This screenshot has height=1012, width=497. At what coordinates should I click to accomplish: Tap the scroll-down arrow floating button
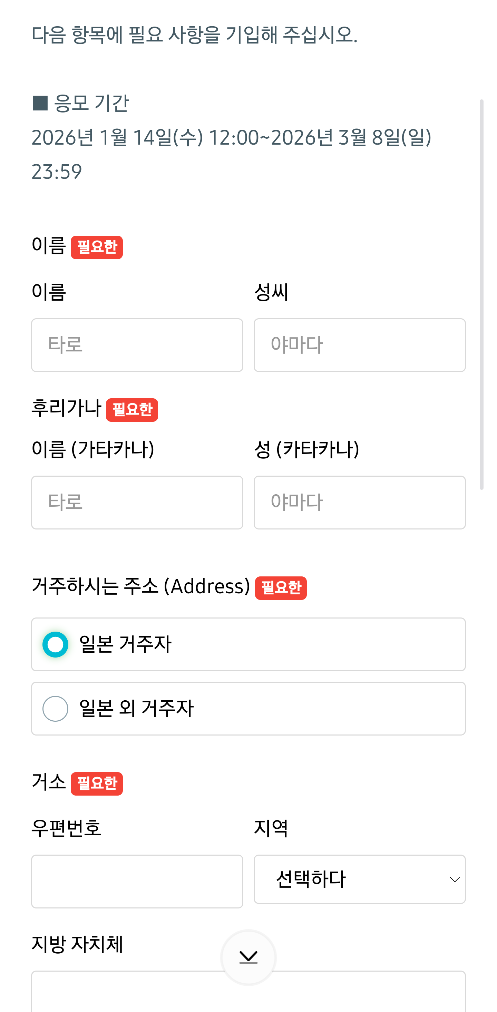248,957
